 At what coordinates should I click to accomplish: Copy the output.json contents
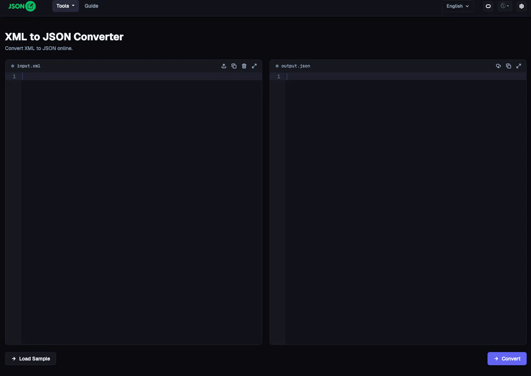pos(508,66)
